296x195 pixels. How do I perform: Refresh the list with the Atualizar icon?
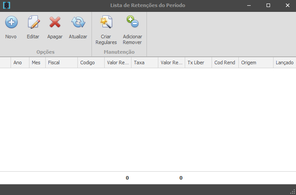tap(78, 22)
